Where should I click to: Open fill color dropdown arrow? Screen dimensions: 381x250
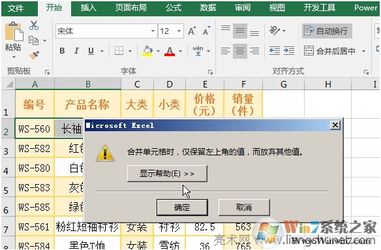pos(158,51)
